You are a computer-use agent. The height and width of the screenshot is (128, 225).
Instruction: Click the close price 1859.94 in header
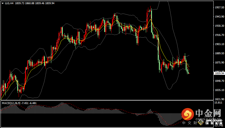(x=50, y=3)
